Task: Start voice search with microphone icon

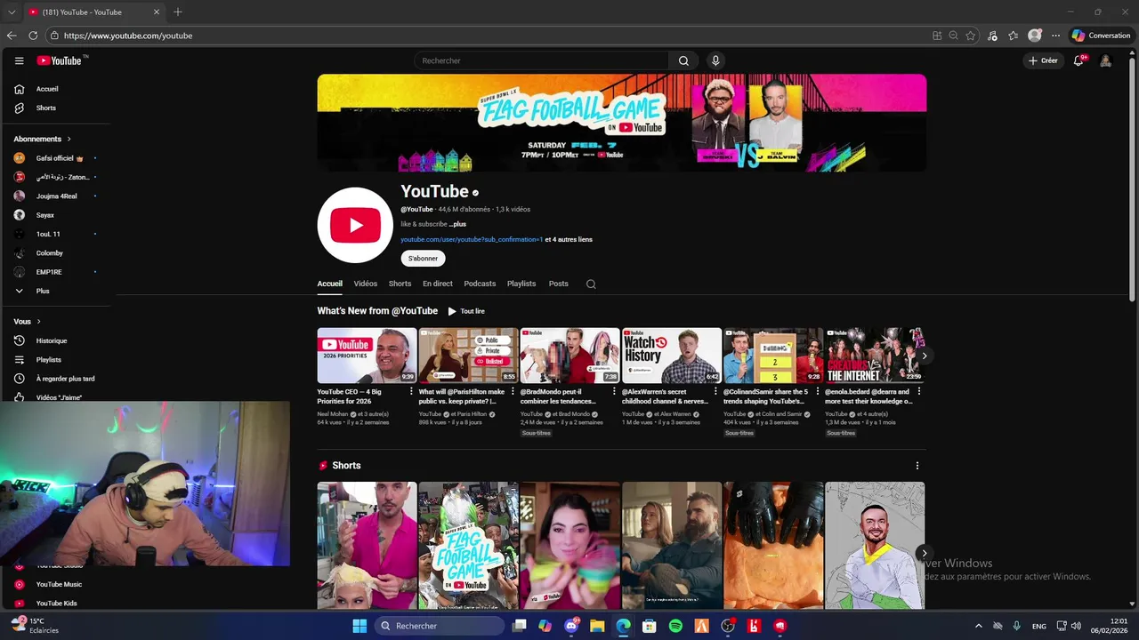Action: [x=715, y=60]
